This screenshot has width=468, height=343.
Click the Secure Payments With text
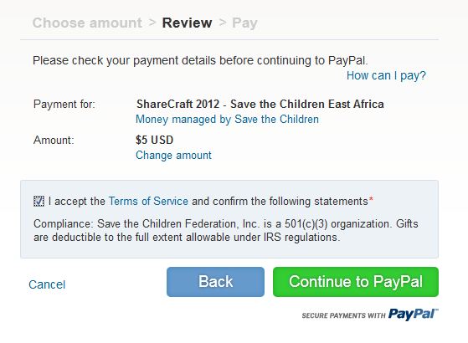[343, 315]
